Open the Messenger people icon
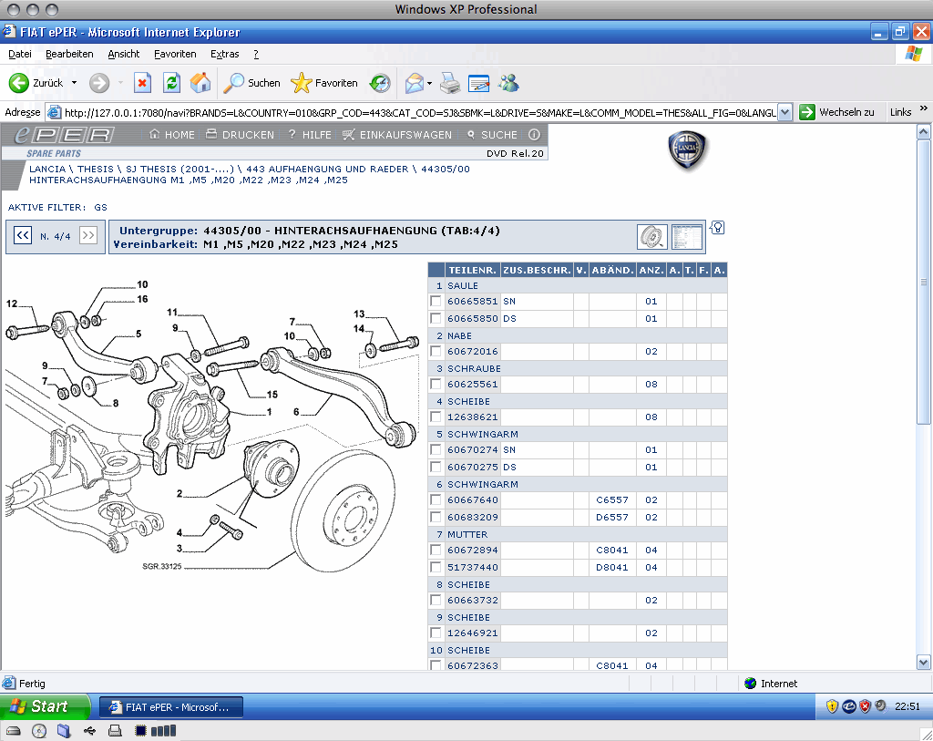Viewport: 933px width, 741px height. coord(508,83)
